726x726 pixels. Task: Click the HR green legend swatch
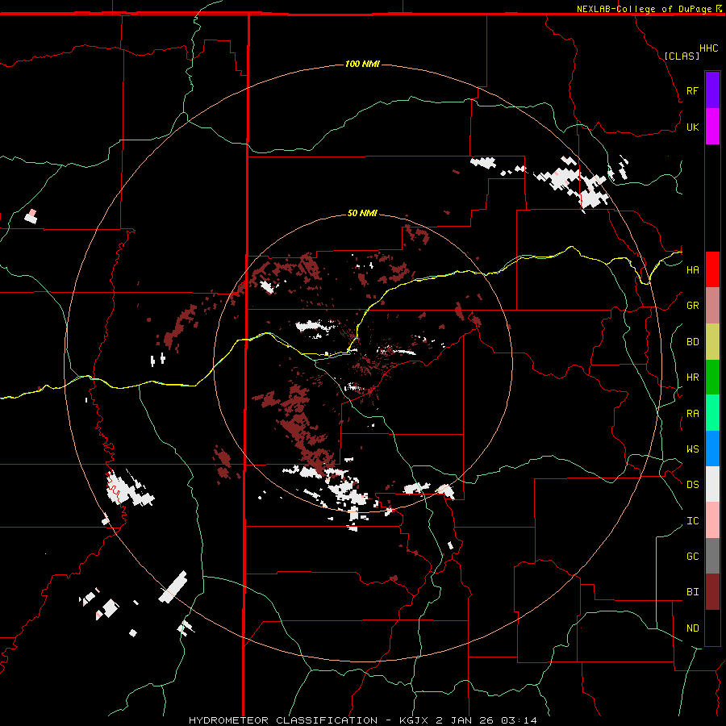(712, 378)
